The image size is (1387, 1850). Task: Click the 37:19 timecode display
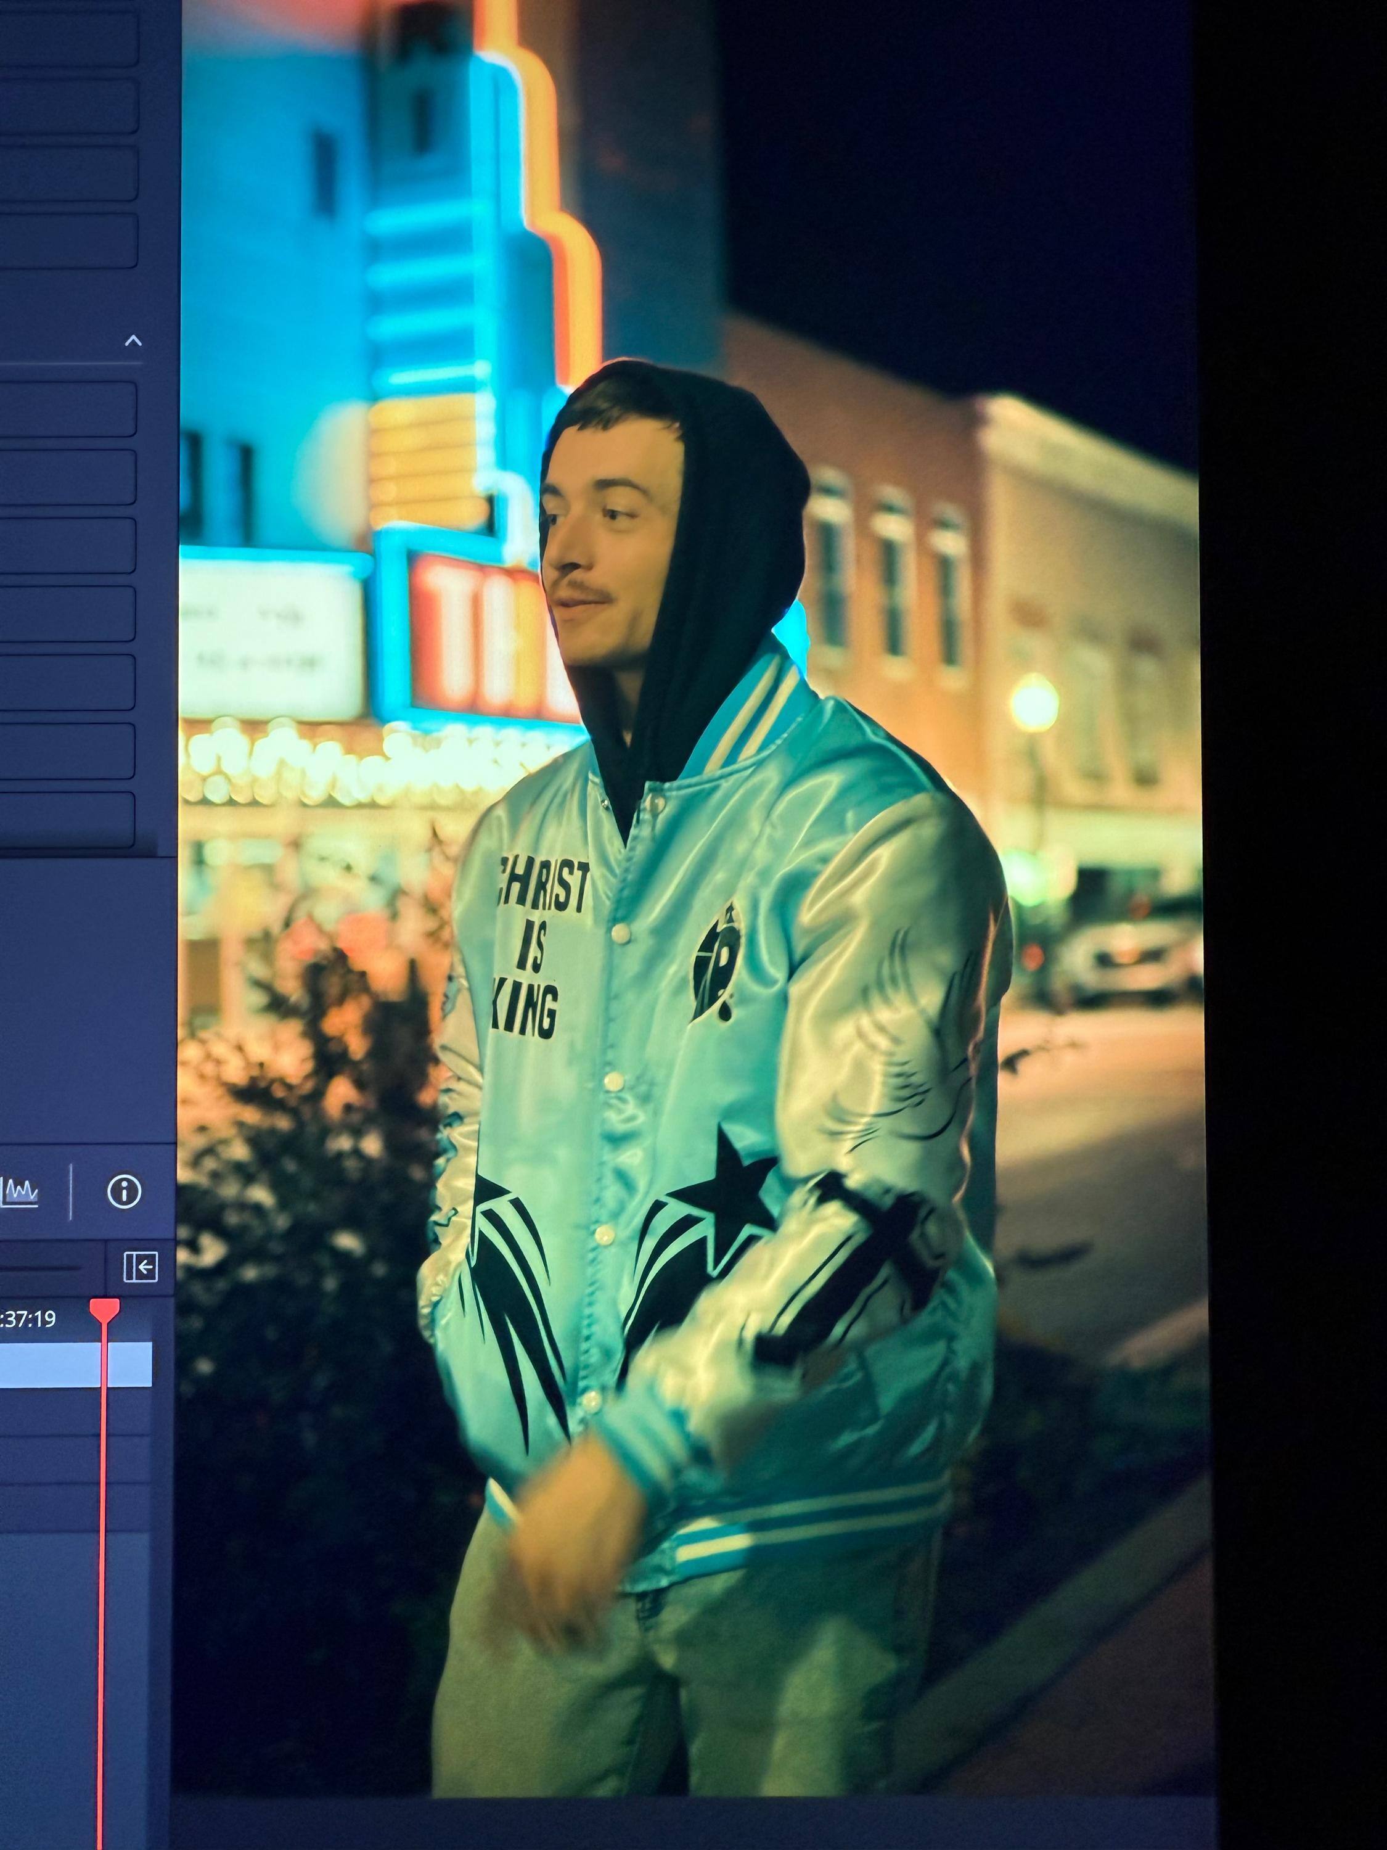coord(28,1319)
